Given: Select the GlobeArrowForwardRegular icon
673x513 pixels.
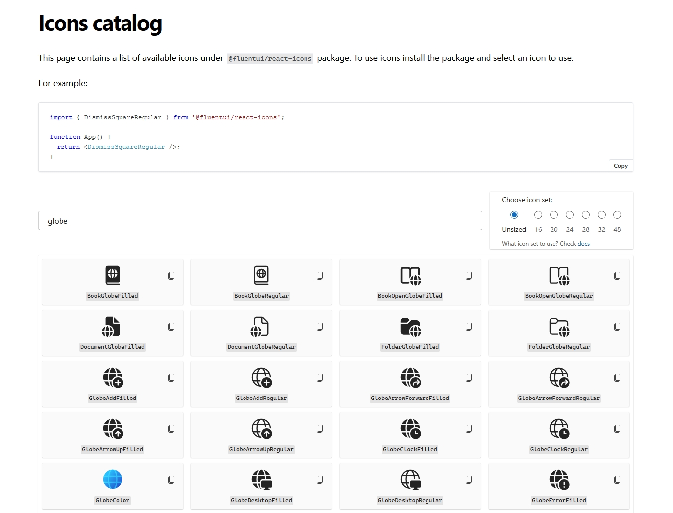Looking at the screenshot, I should pyautogui.click(x=558, y=378).
